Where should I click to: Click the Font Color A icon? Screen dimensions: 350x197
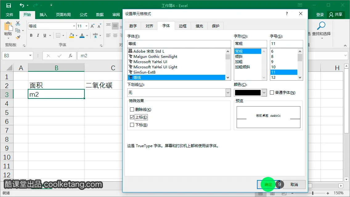click(x=82, y=35)
